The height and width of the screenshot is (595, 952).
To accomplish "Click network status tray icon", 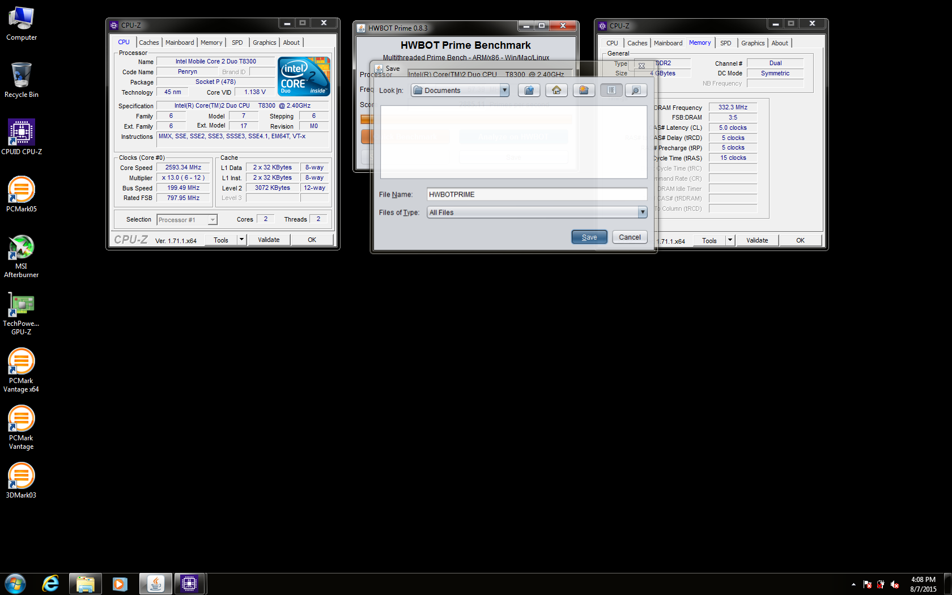I will (x=881, y=584).
